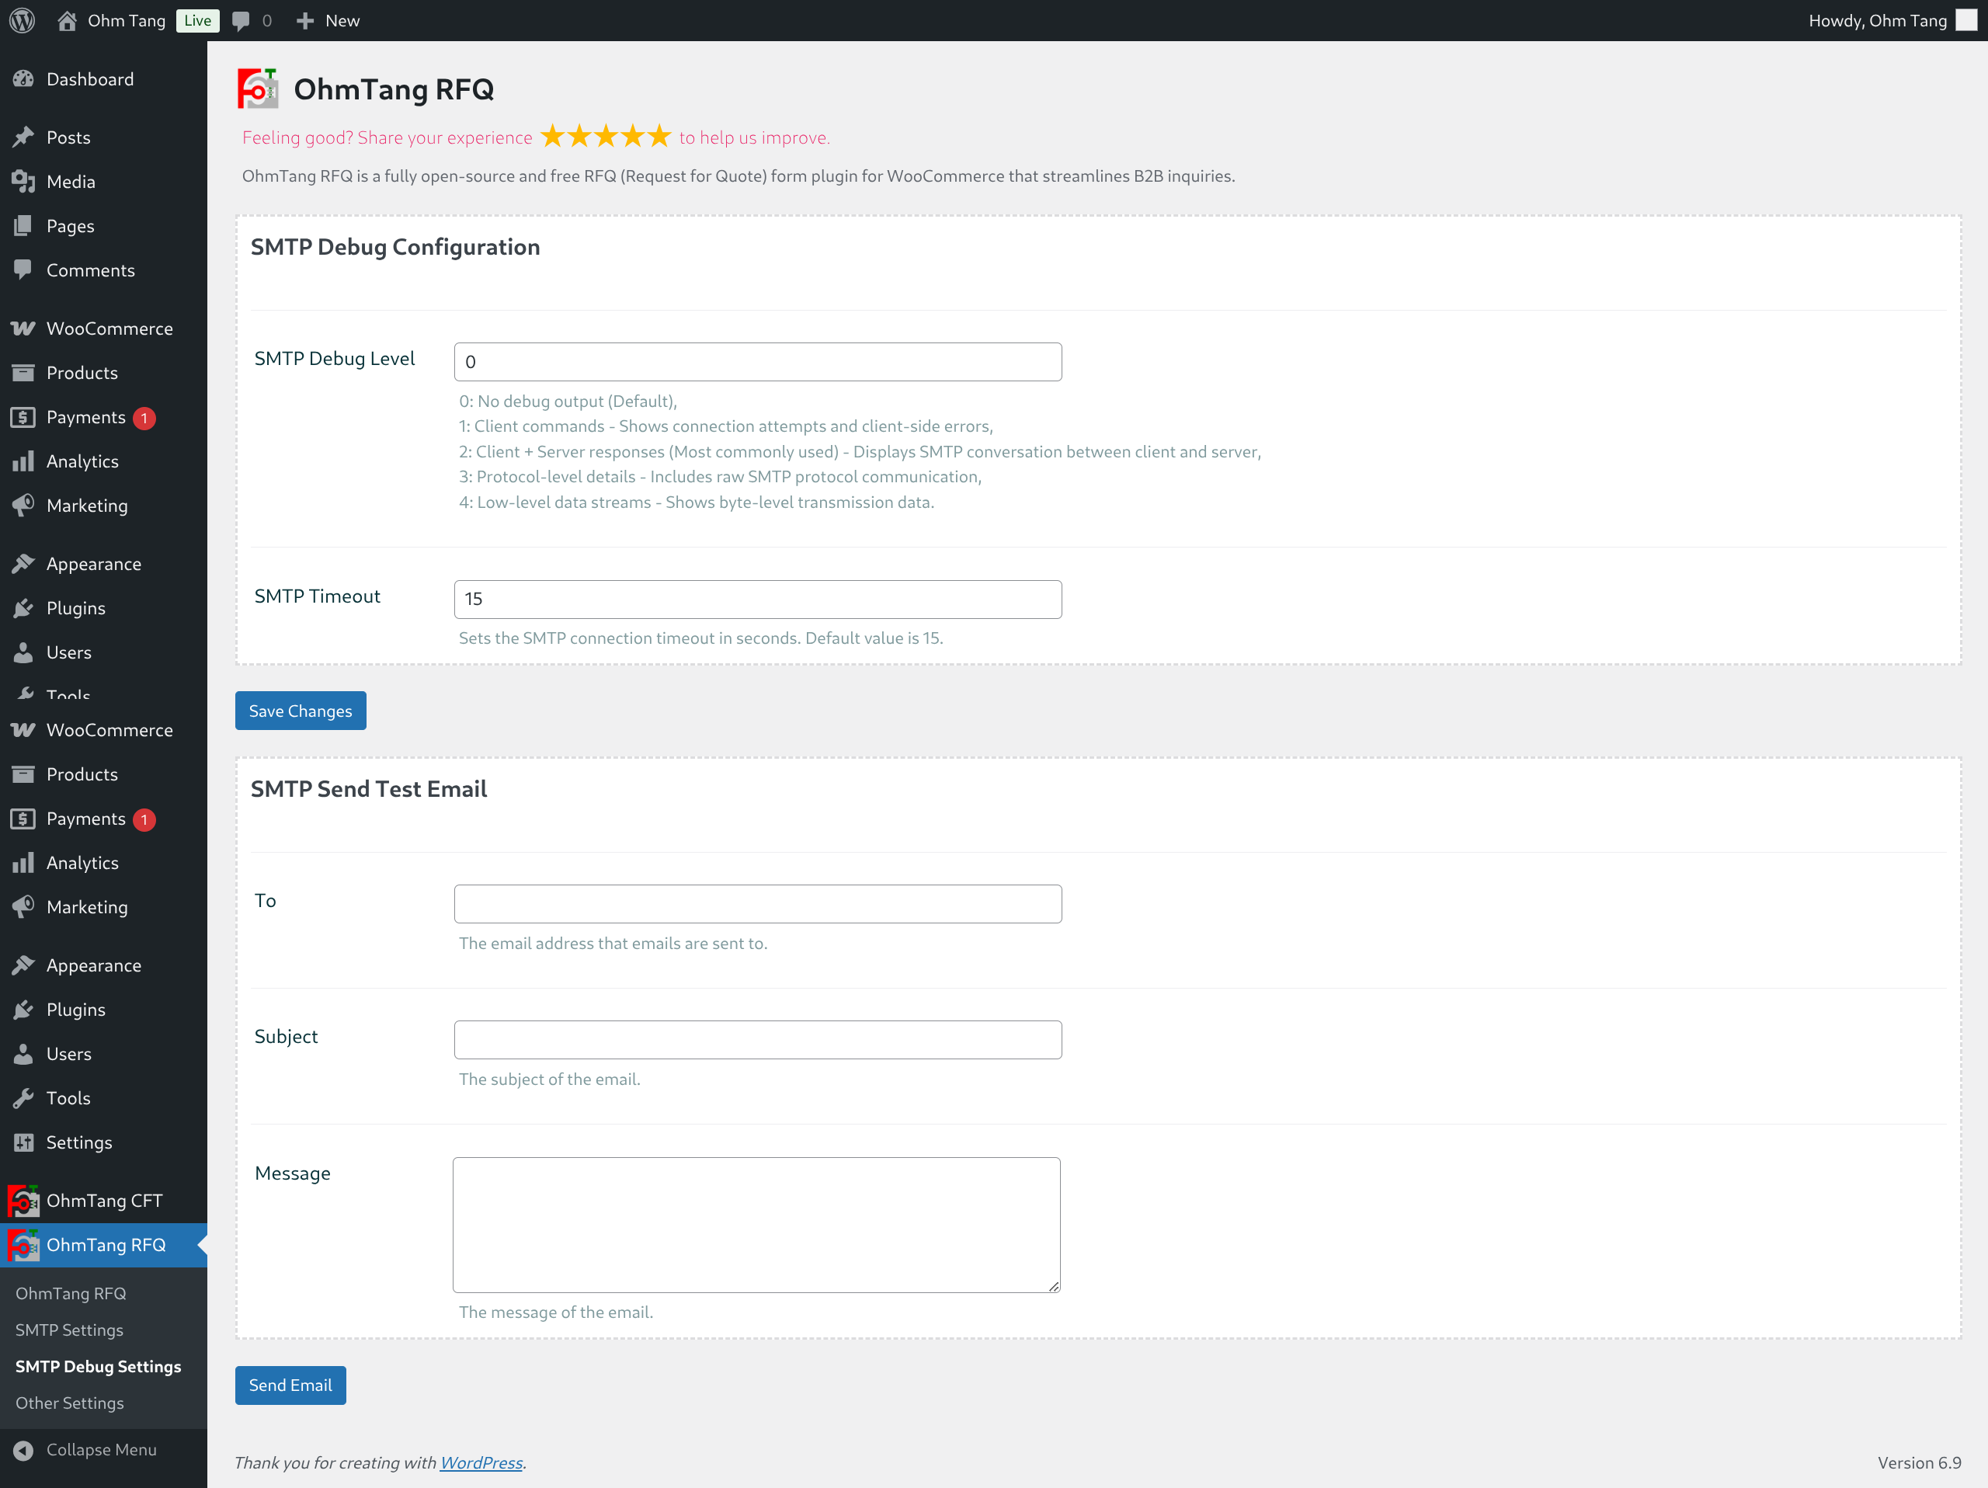This screenshot has height=1488, width=1988.
Task: Open the Dashboard via its gauge icon
Action: 24,79
